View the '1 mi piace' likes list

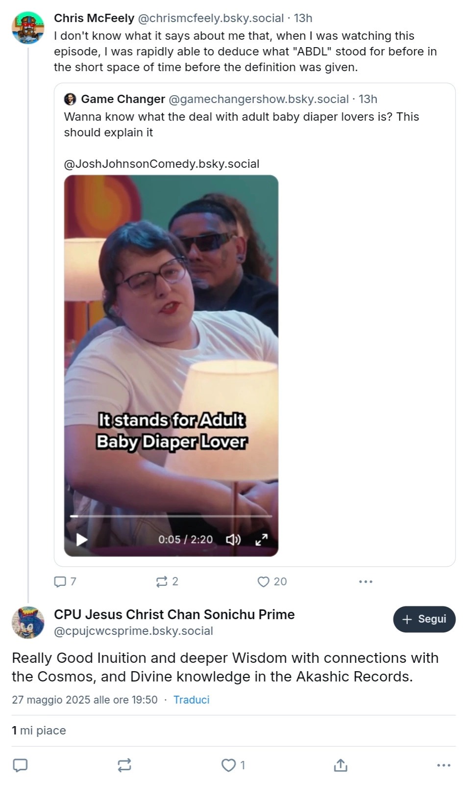coord(39,731)
